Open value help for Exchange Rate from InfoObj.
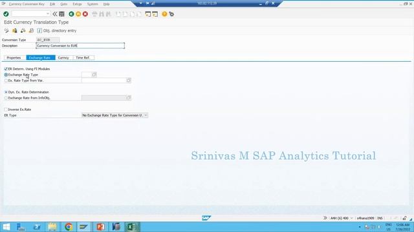Viewport: 414px width, 232px height. 129,98
